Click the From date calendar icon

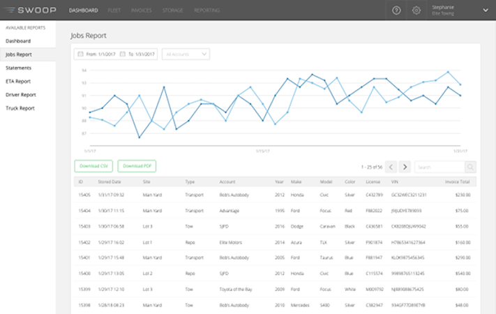coord(80,54)
